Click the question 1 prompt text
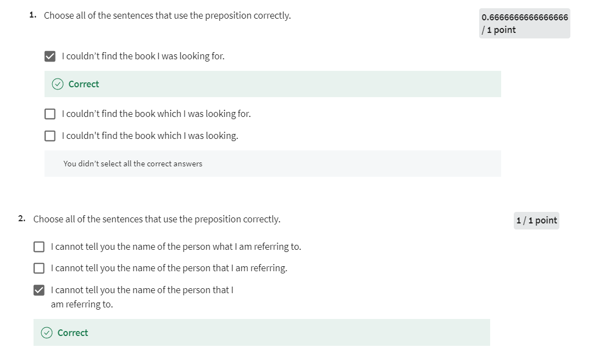The image size is (594, 353). 167,15
